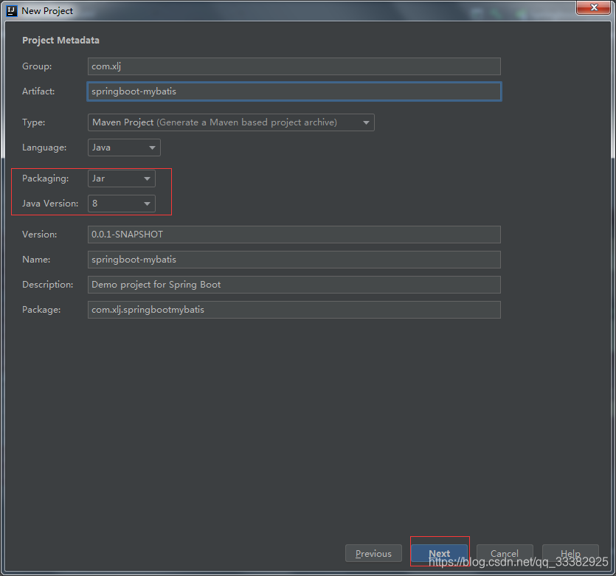The height and width of the screenshot is (576, 616).
Task: Click the New Project window title
Action: [x=47, y=11]
